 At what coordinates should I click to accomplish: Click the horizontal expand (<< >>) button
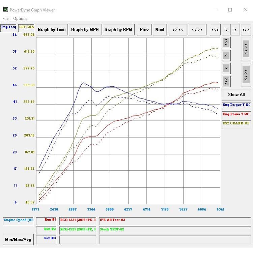tap(197, 30)
